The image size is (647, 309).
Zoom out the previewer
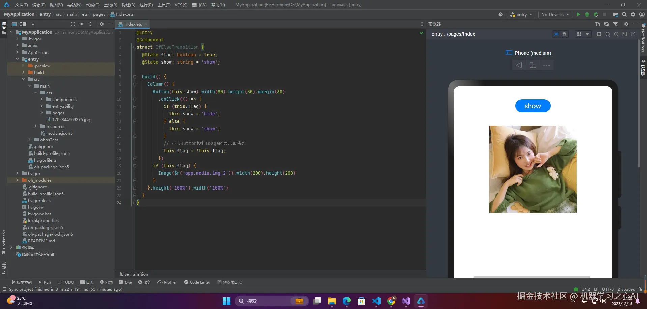608,34
